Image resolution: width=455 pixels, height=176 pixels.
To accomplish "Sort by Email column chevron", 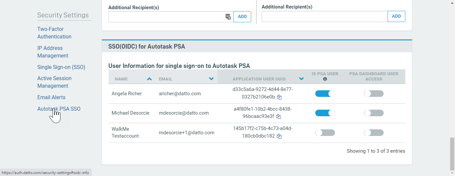I will tap(211, 79).
